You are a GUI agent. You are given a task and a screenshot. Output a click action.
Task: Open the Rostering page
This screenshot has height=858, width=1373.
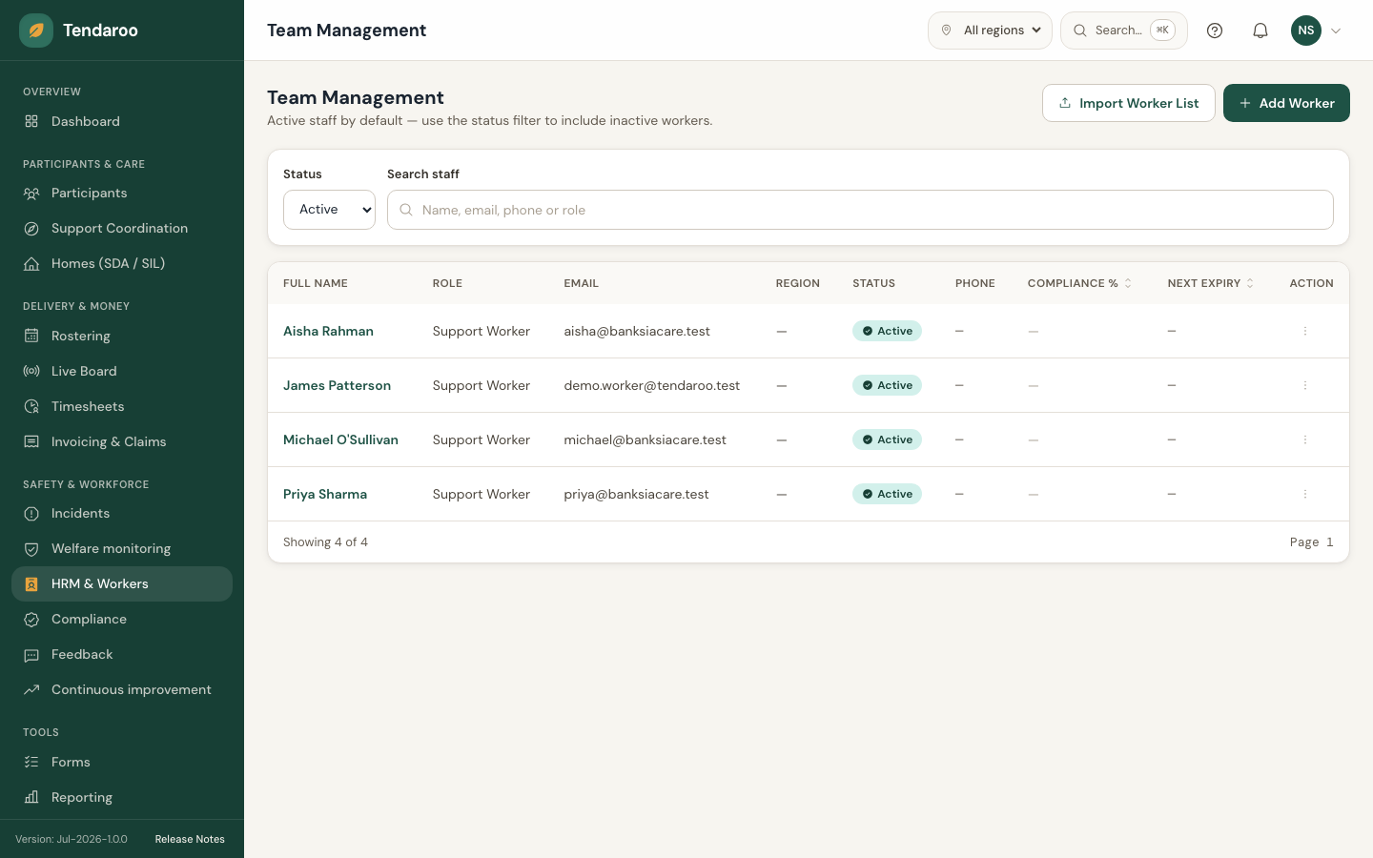point(122,336)
